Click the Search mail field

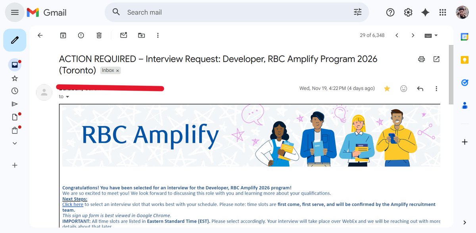point(236,12)
